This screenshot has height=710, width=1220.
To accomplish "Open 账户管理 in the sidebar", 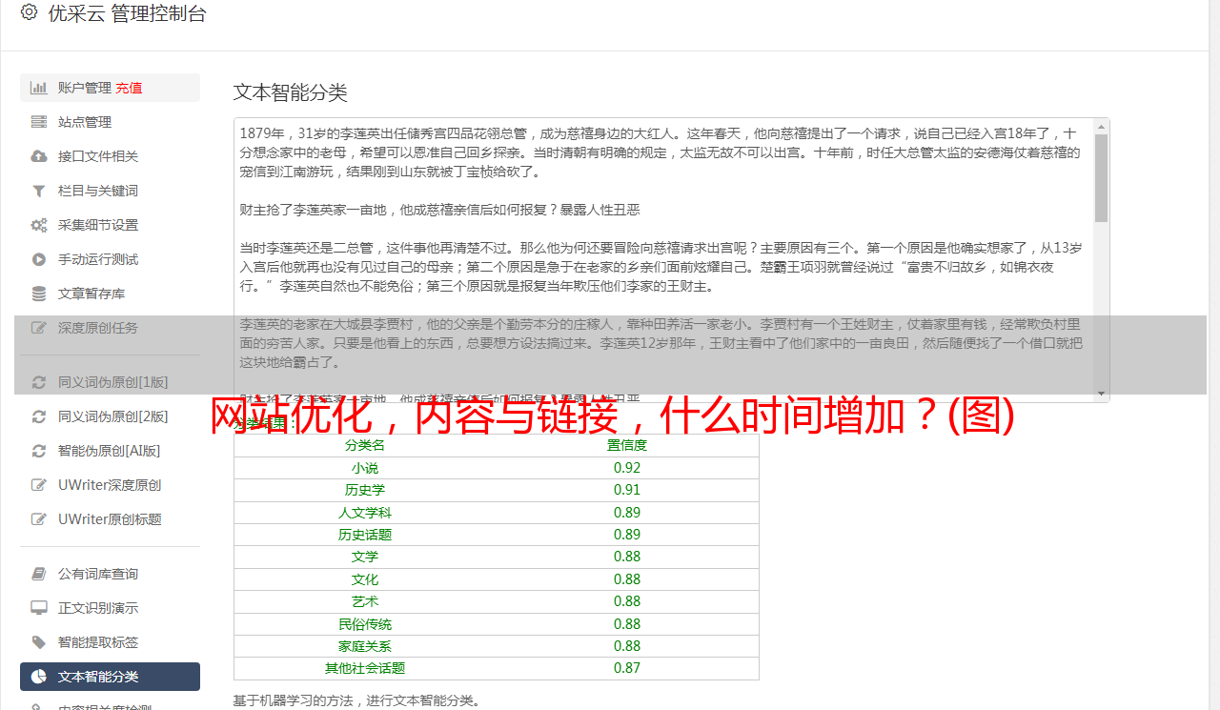I will coord(84,88).
